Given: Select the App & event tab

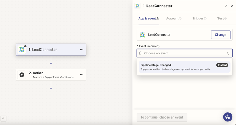Looking at the screenshot, I should [x=149, y=18].
